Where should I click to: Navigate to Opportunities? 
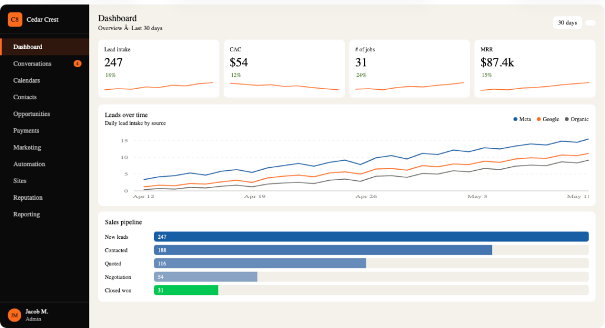pos(45,114)
